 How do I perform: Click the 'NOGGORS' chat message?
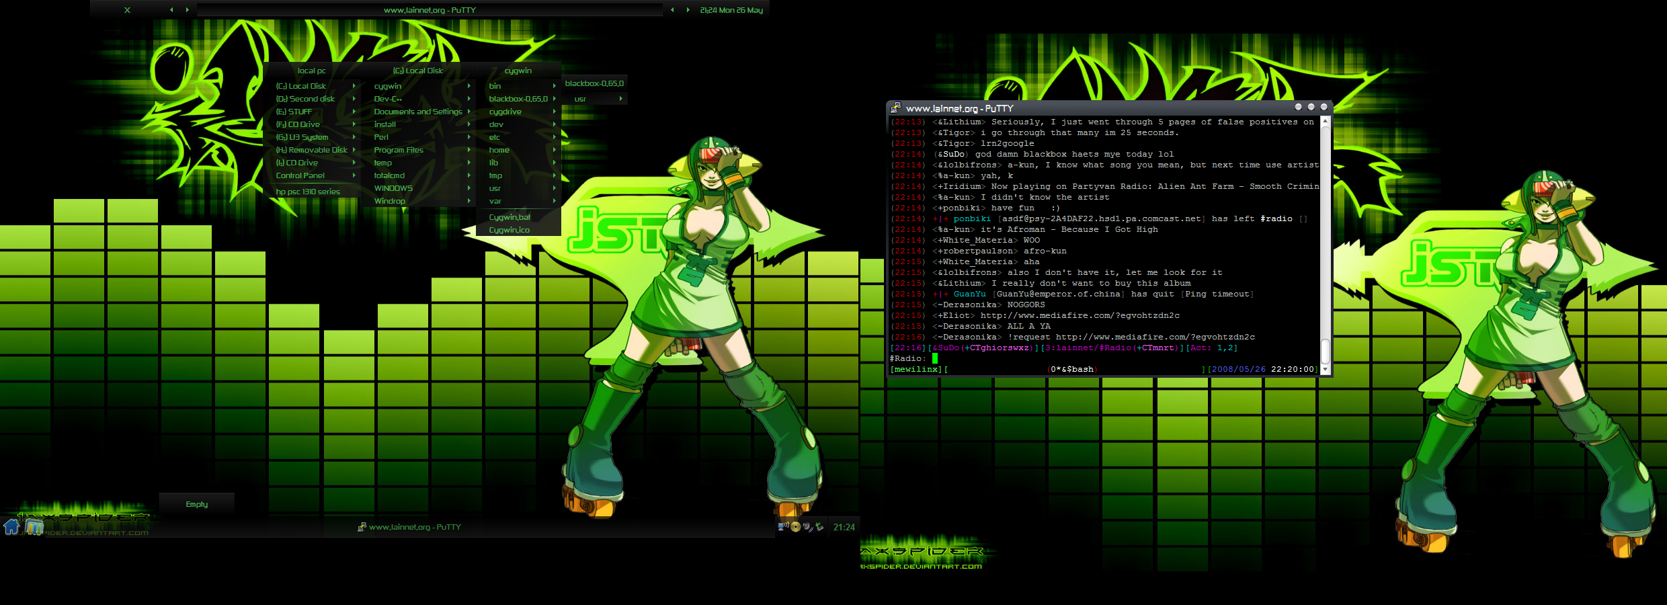click(x=1026, y=305)
